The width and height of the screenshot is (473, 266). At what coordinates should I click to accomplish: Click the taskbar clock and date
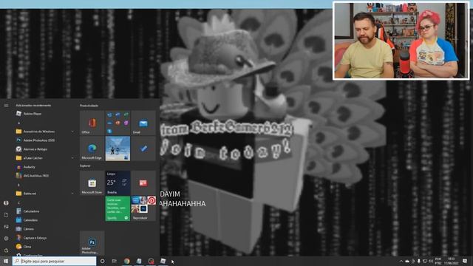pos(451,261)
